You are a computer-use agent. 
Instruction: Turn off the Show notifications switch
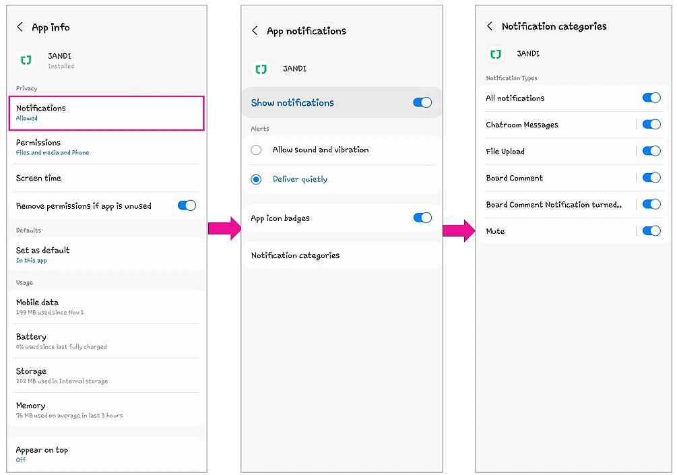(422, 102)
